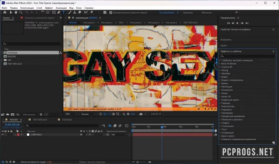279x164 pixels.
Task: Open the Композиция menu
Action: point(27,8)
